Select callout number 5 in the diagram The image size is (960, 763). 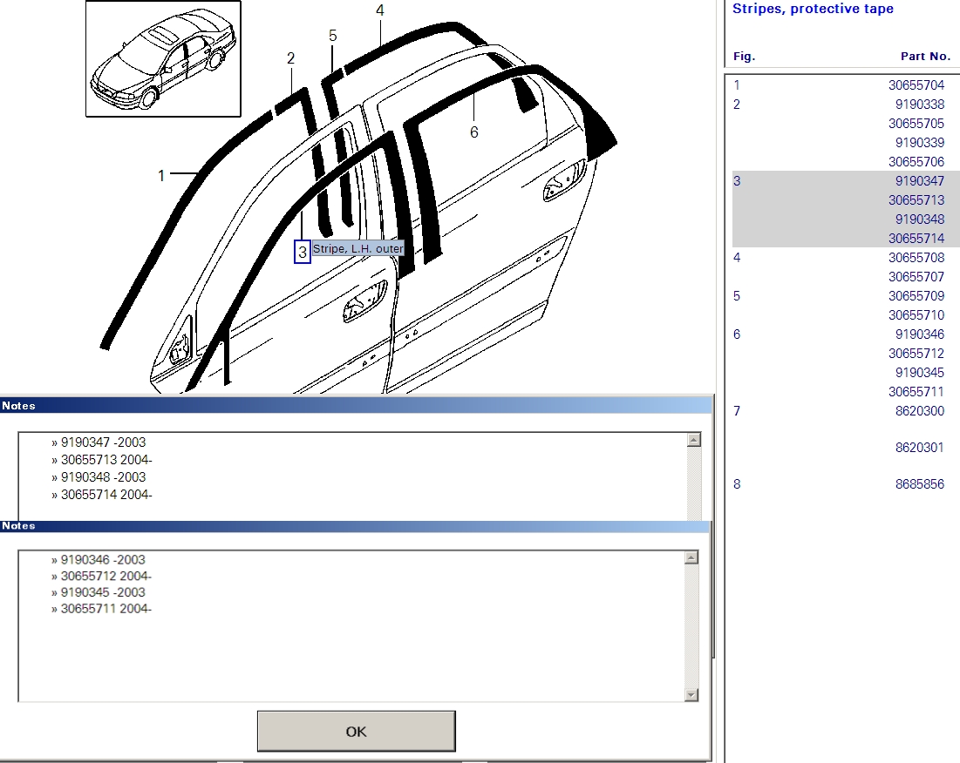(332, 36)
